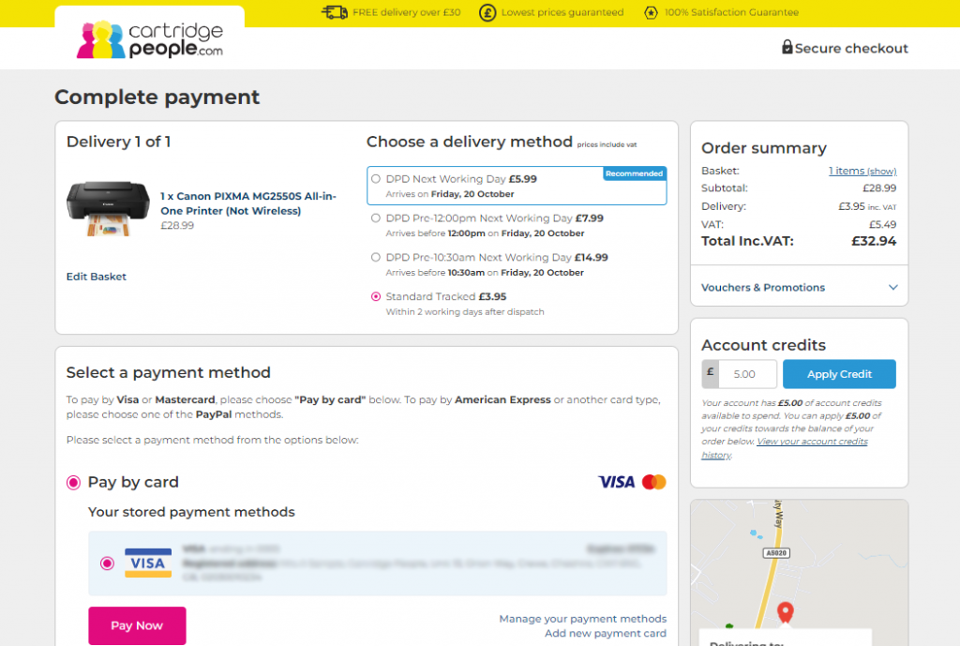Click the printer price £28.99 under product name
The width and height of the screenshot is (960, 646).
[177, 225]
